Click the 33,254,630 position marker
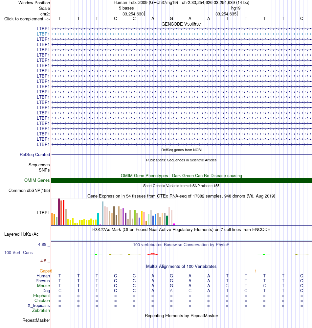This screenshot has height=328, width=312. (x=133, y=14)
